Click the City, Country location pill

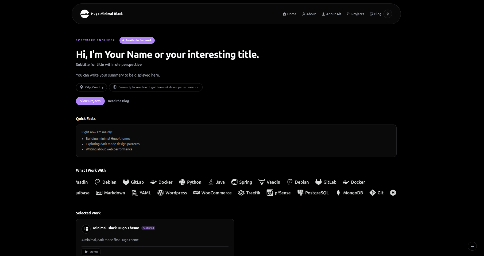point(91,87)
